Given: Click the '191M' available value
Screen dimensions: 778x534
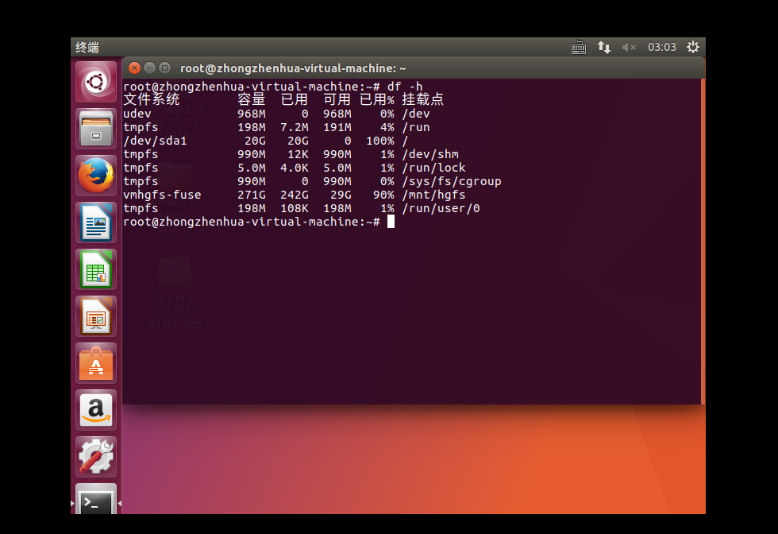Looking at the screenshot, I should [x=337, y=128].
